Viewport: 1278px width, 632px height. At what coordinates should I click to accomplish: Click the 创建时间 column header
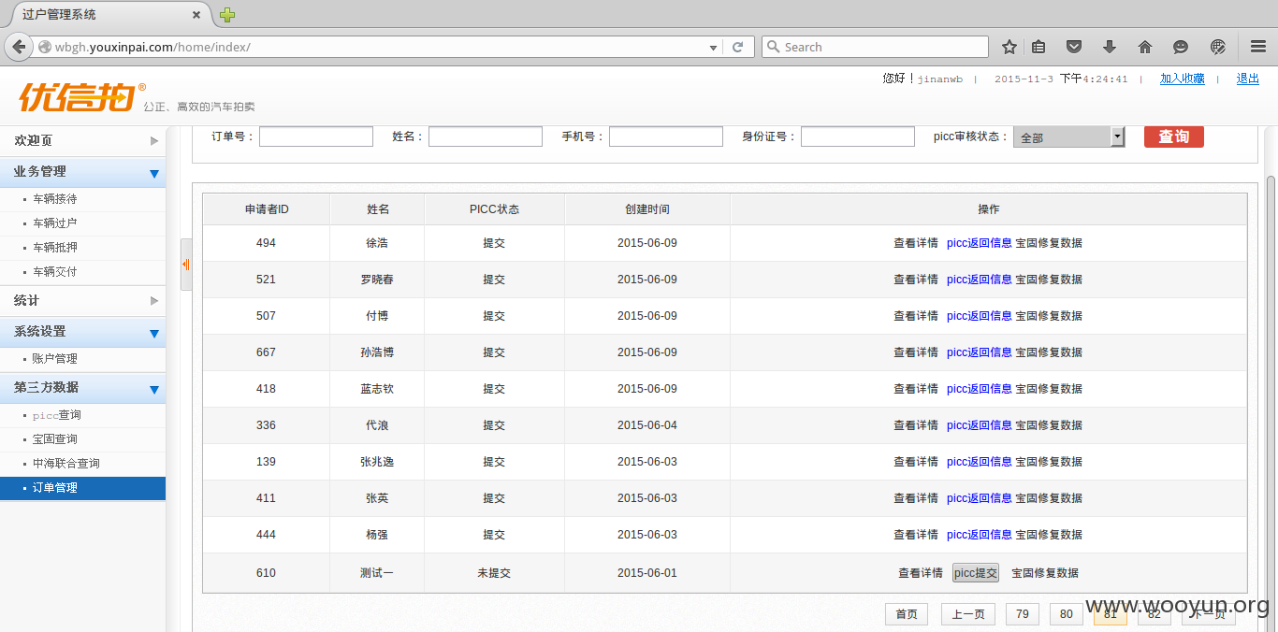click(x=647, y=209)
